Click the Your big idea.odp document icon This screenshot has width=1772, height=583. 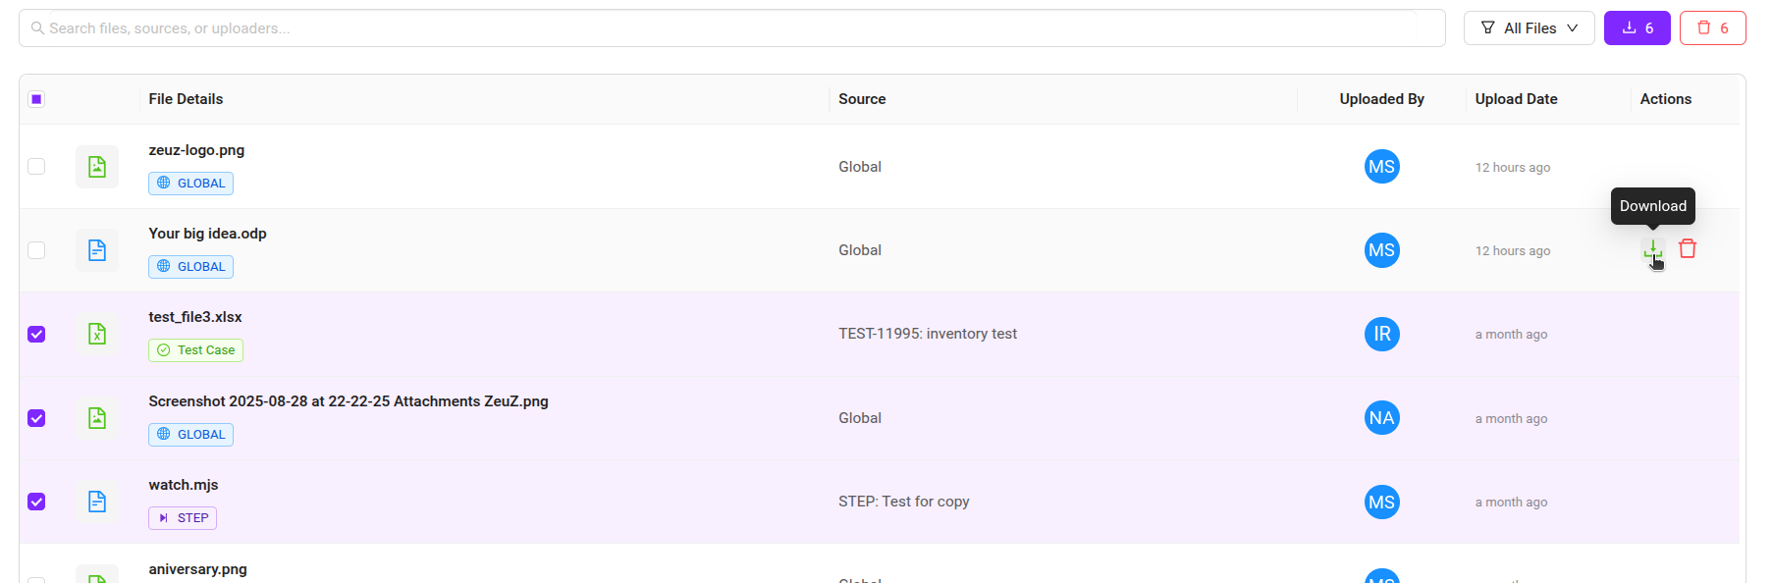[97, 250]
